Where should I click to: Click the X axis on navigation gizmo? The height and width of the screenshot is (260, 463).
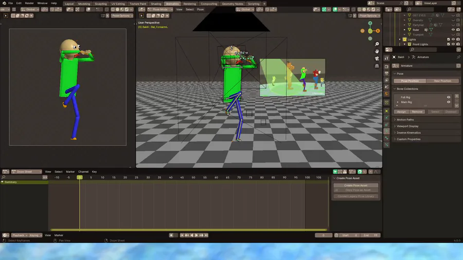[x=378, y=31]
